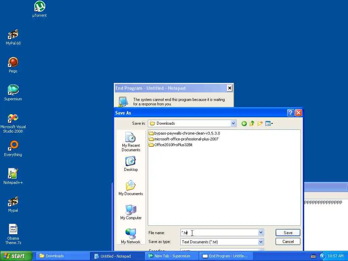The height and width of the screenshot is (261, 348).
Task: Expand the File name dropdown arrow
Action: [261, 232]
